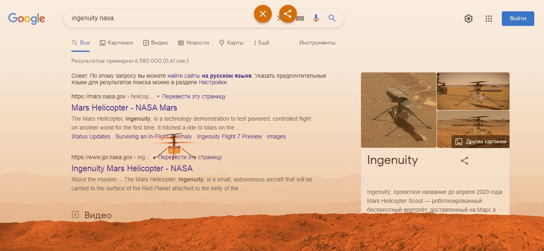The height and width of the screenshot is (251, 544).
Task: Translate the mars.nasa.gov result page
Action: click(194, 96)
